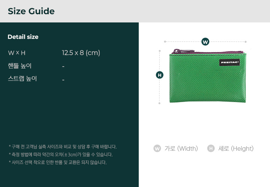
Task: Click the green pouch product image
Action: pos(208,76)
